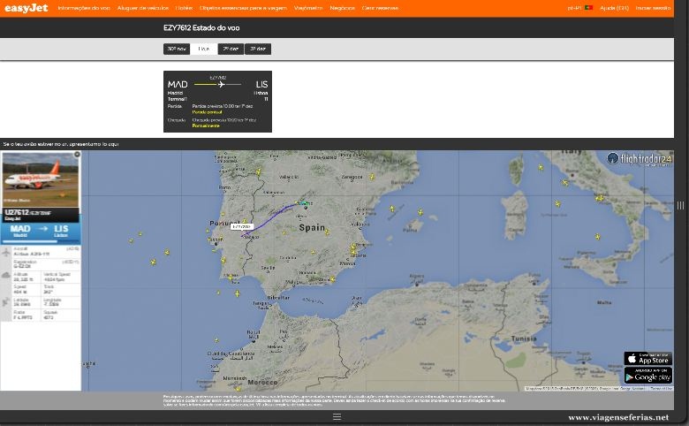
Task: Click the Malta label on the map
Action: coord(604,302)
